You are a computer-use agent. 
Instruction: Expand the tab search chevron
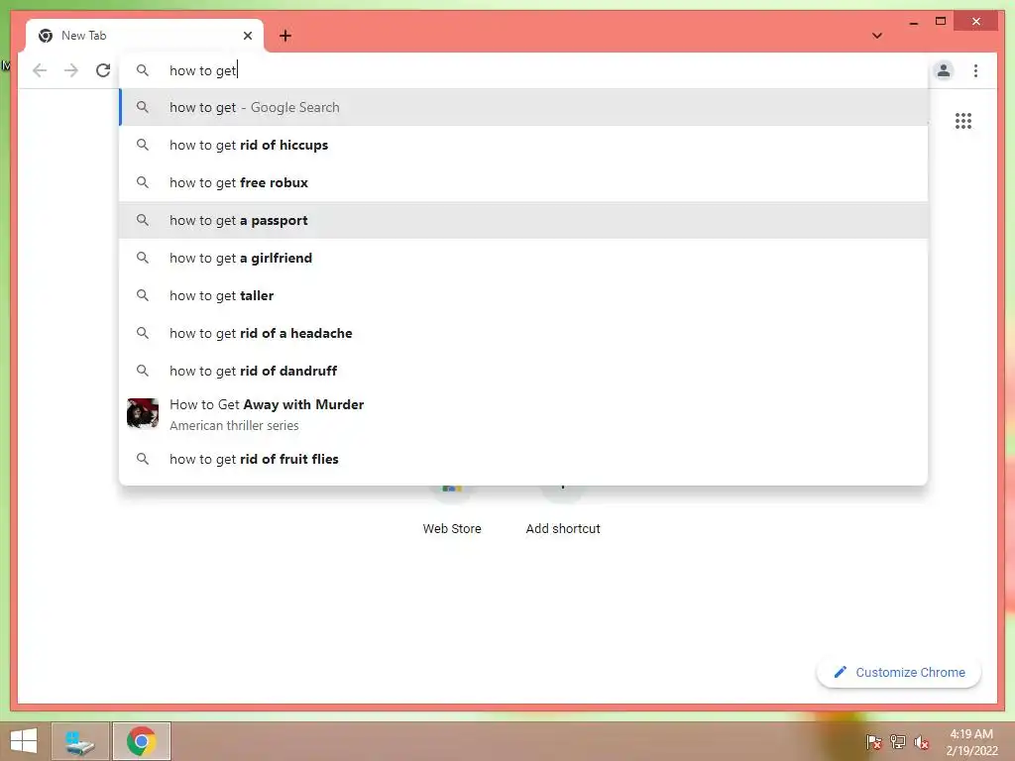(x=877, y=36)
